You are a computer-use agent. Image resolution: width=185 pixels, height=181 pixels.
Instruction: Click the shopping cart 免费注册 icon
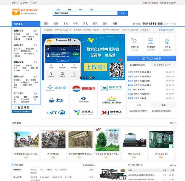point(134,41)
